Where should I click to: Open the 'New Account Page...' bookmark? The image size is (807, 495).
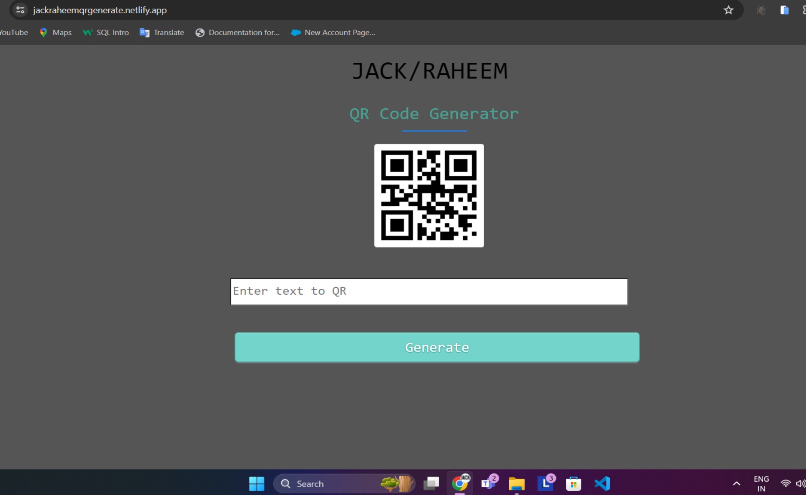[333, 33]
